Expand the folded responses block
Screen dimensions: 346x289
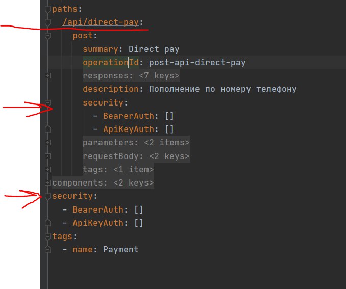[x=47, y=76]
